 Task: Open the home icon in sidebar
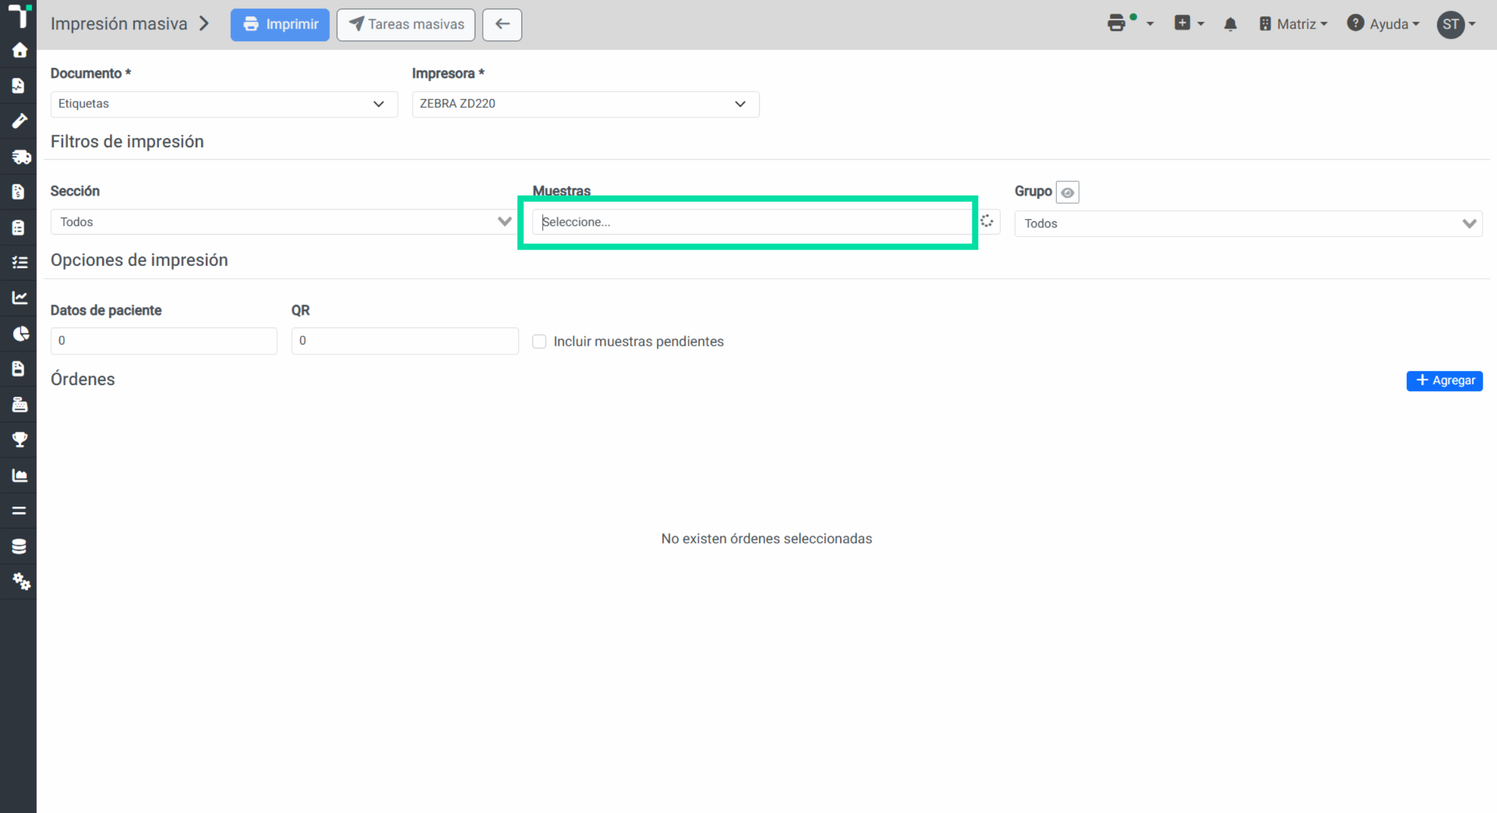[19, 51]
